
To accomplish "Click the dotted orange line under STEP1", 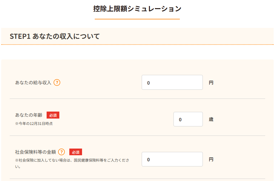I will (x=137, y=45).
